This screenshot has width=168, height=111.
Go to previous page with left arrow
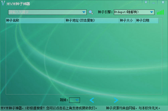coord(92,100)
